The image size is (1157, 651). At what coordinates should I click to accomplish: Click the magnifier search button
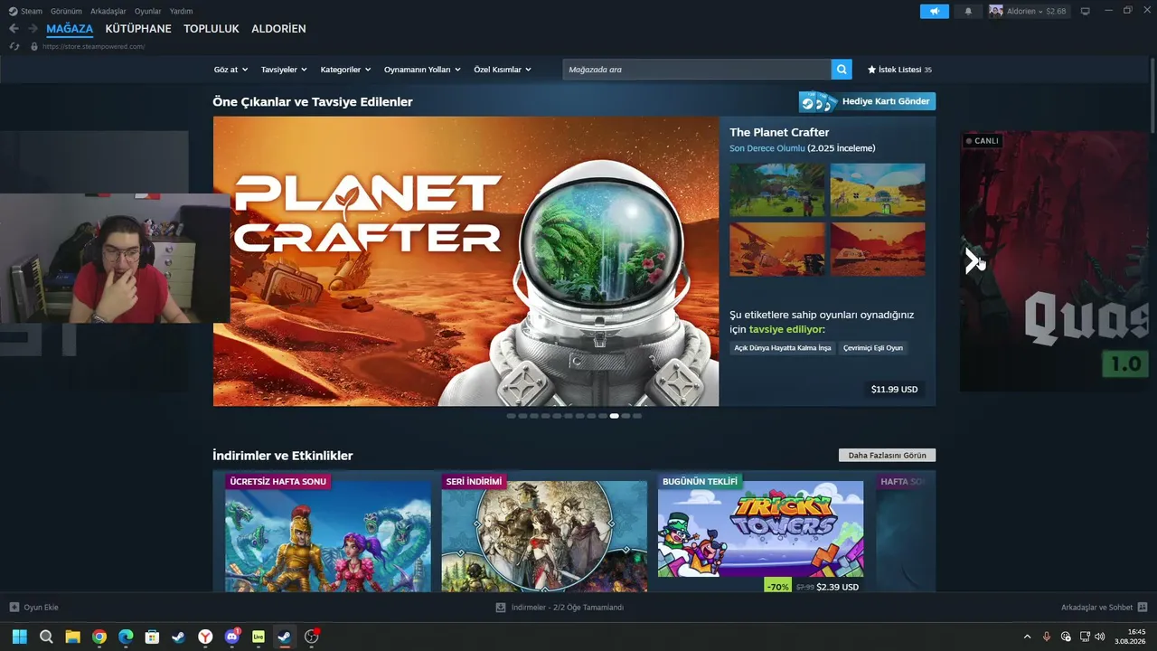(x=842, y=70)
